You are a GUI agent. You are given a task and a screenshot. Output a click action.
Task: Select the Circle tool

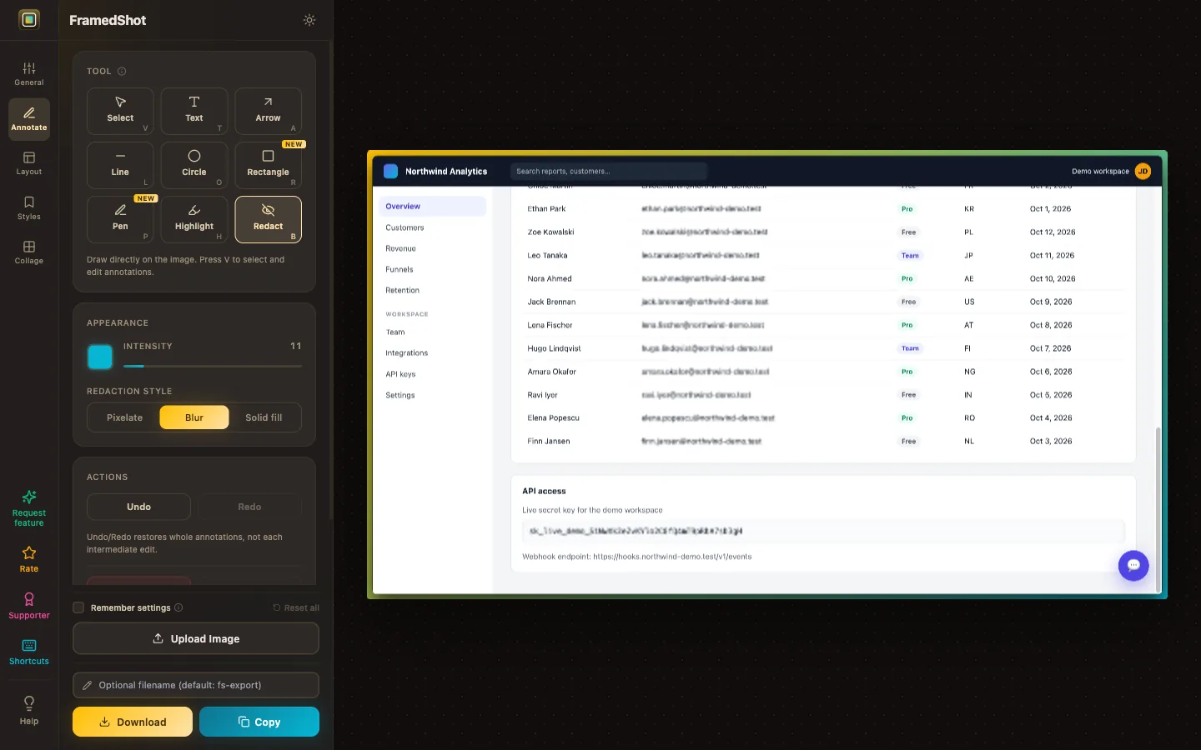click(194, 165)
